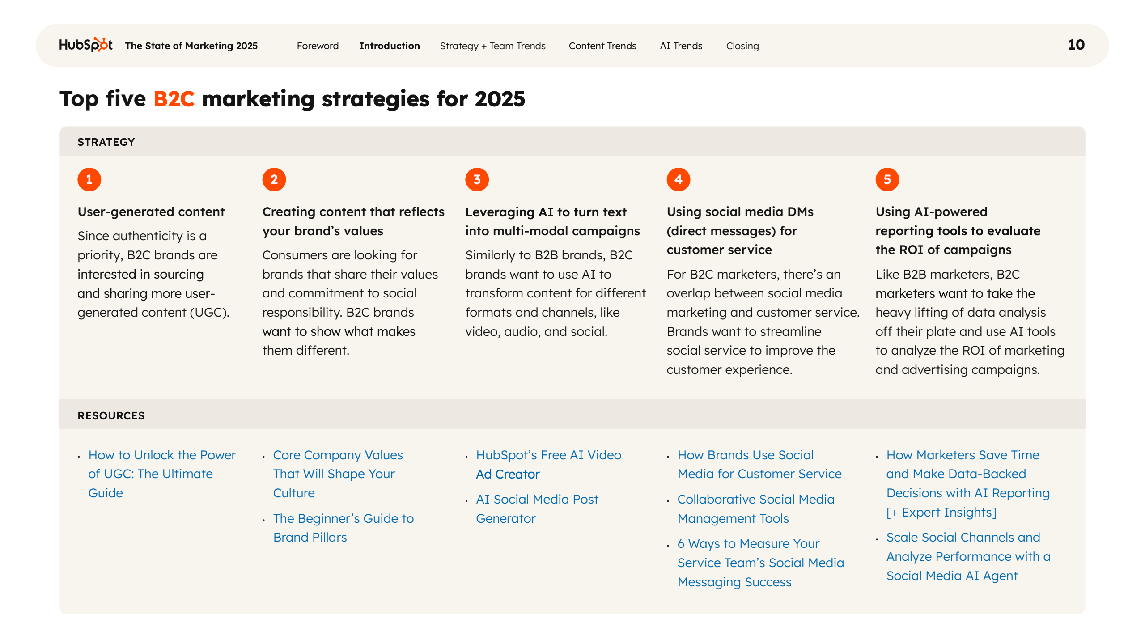
Task: Select the orange number 5 badge
Action: [x=887, y=179]
